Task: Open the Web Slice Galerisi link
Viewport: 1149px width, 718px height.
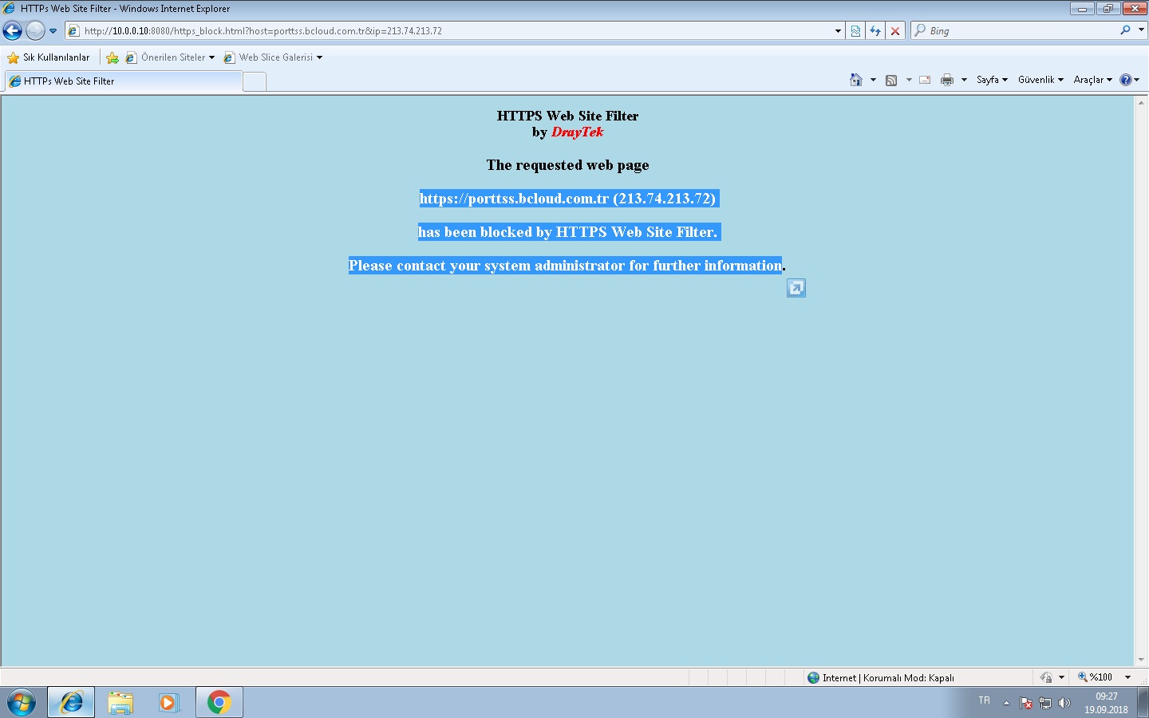Action: 275,57
